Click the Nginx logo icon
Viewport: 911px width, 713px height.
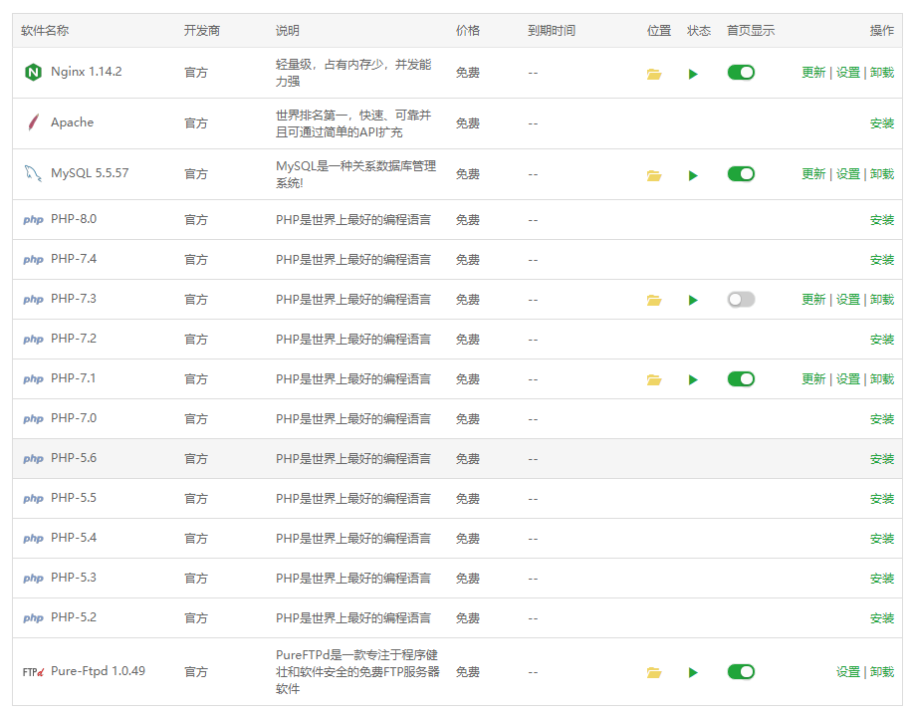pos(33,72)
